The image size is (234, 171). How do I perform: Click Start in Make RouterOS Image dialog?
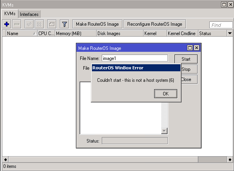pyautogui.click(x=186, y=59)
